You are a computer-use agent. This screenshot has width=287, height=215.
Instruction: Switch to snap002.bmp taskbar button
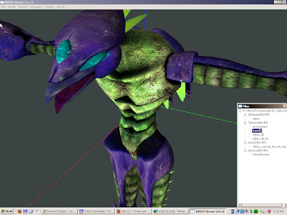coord(170,211)
